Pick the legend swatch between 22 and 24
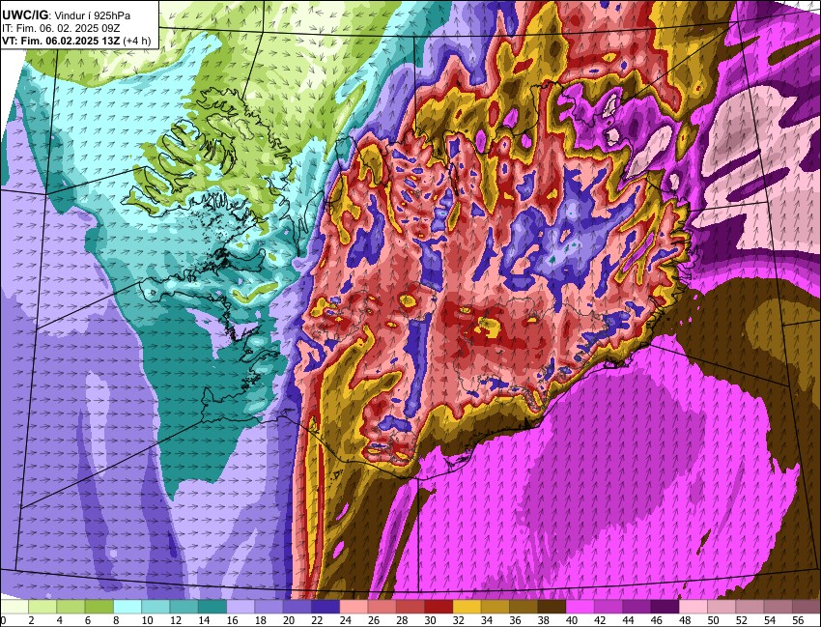This screenshot has width=821, height=627. click(x=326, y=607)
